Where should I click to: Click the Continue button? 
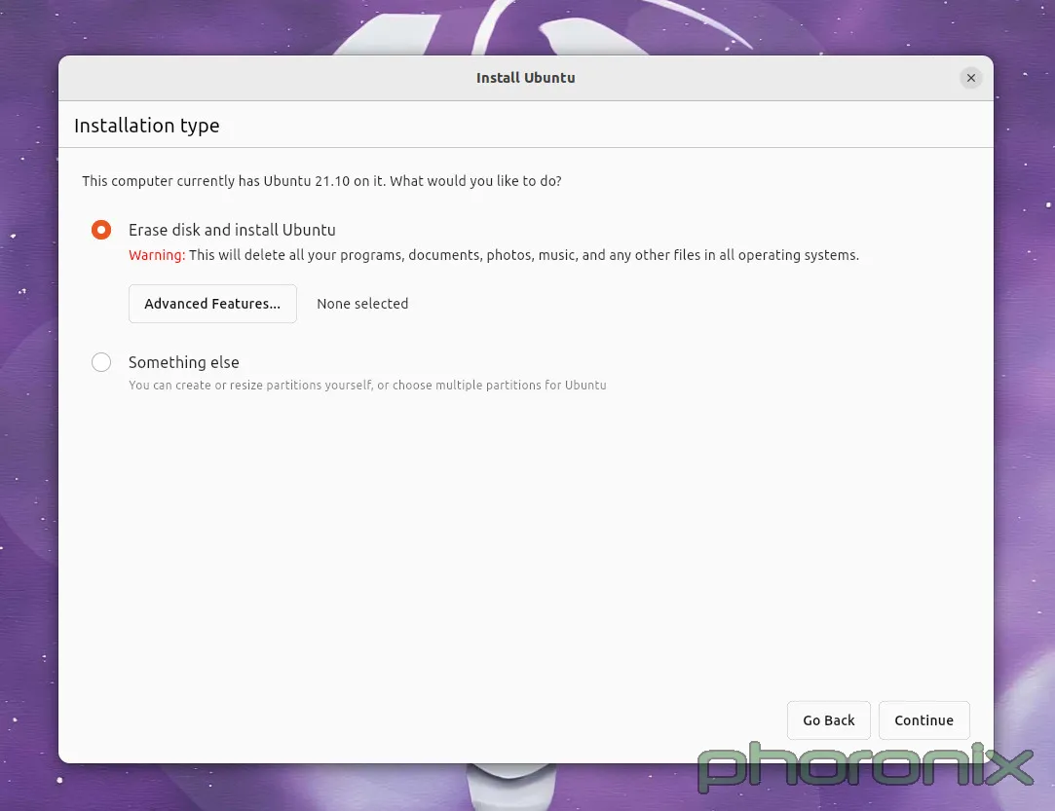coord(923,720)
